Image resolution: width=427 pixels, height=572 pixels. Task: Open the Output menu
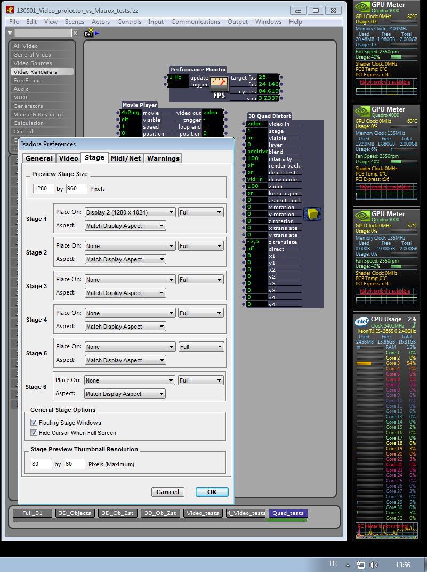point(238,22)
